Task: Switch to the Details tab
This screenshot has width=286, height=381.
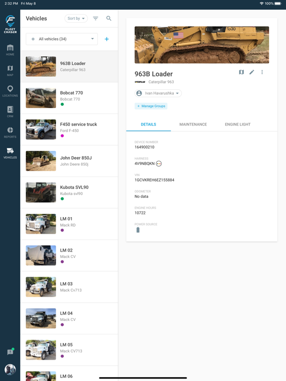Action: pyautogui.click(x=148, y=125)
